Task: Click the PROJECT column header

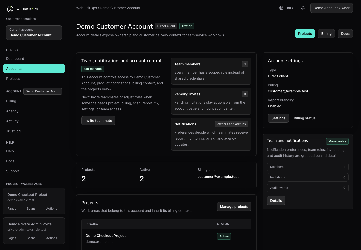Action: click(x=93, y=224)
